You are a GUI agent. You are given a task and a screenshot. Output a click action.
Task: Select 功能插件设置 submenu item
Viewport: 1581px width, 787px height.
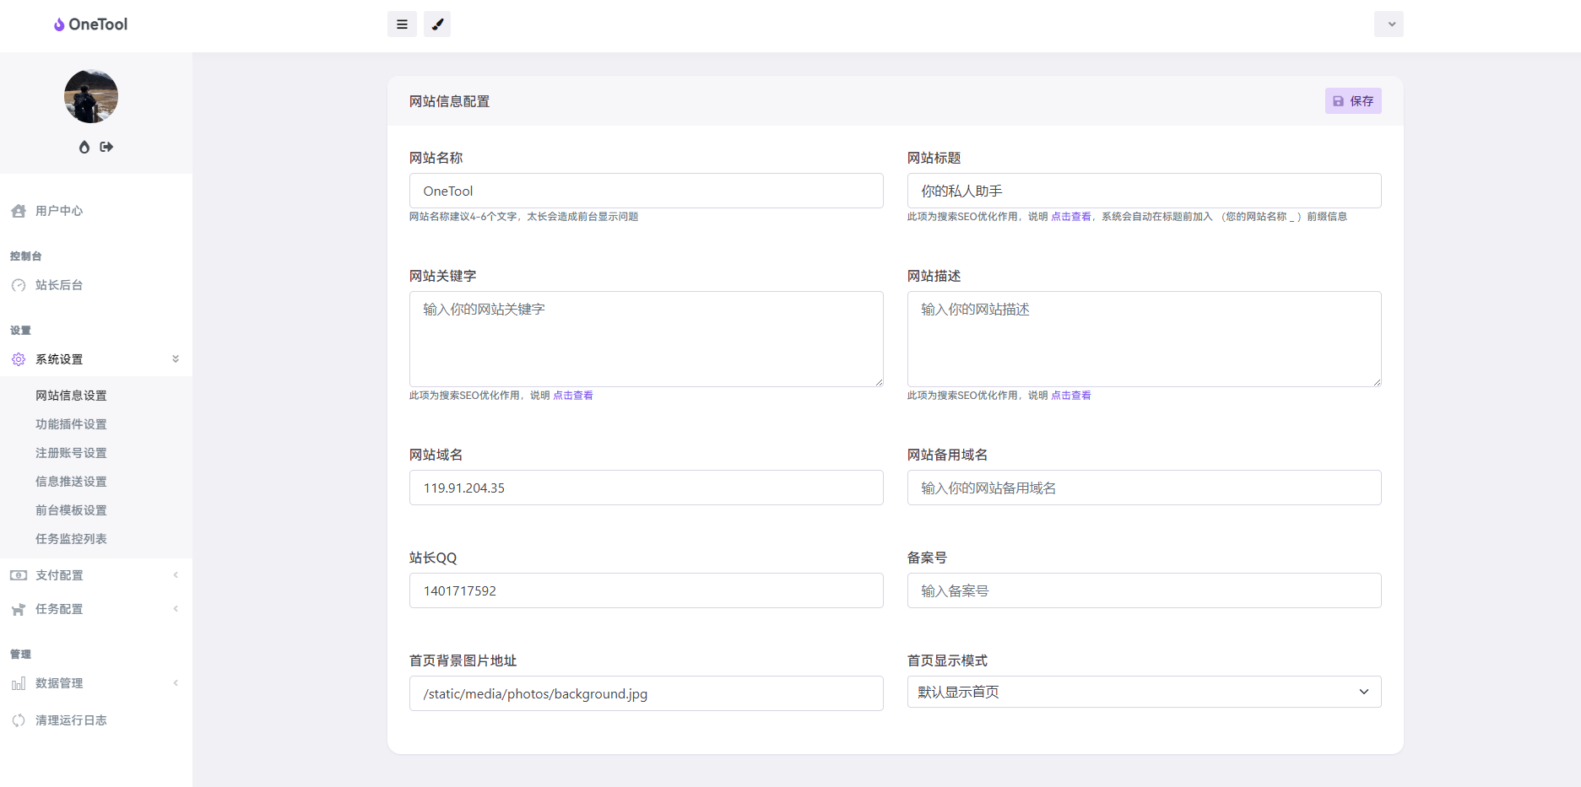point(71,424)
